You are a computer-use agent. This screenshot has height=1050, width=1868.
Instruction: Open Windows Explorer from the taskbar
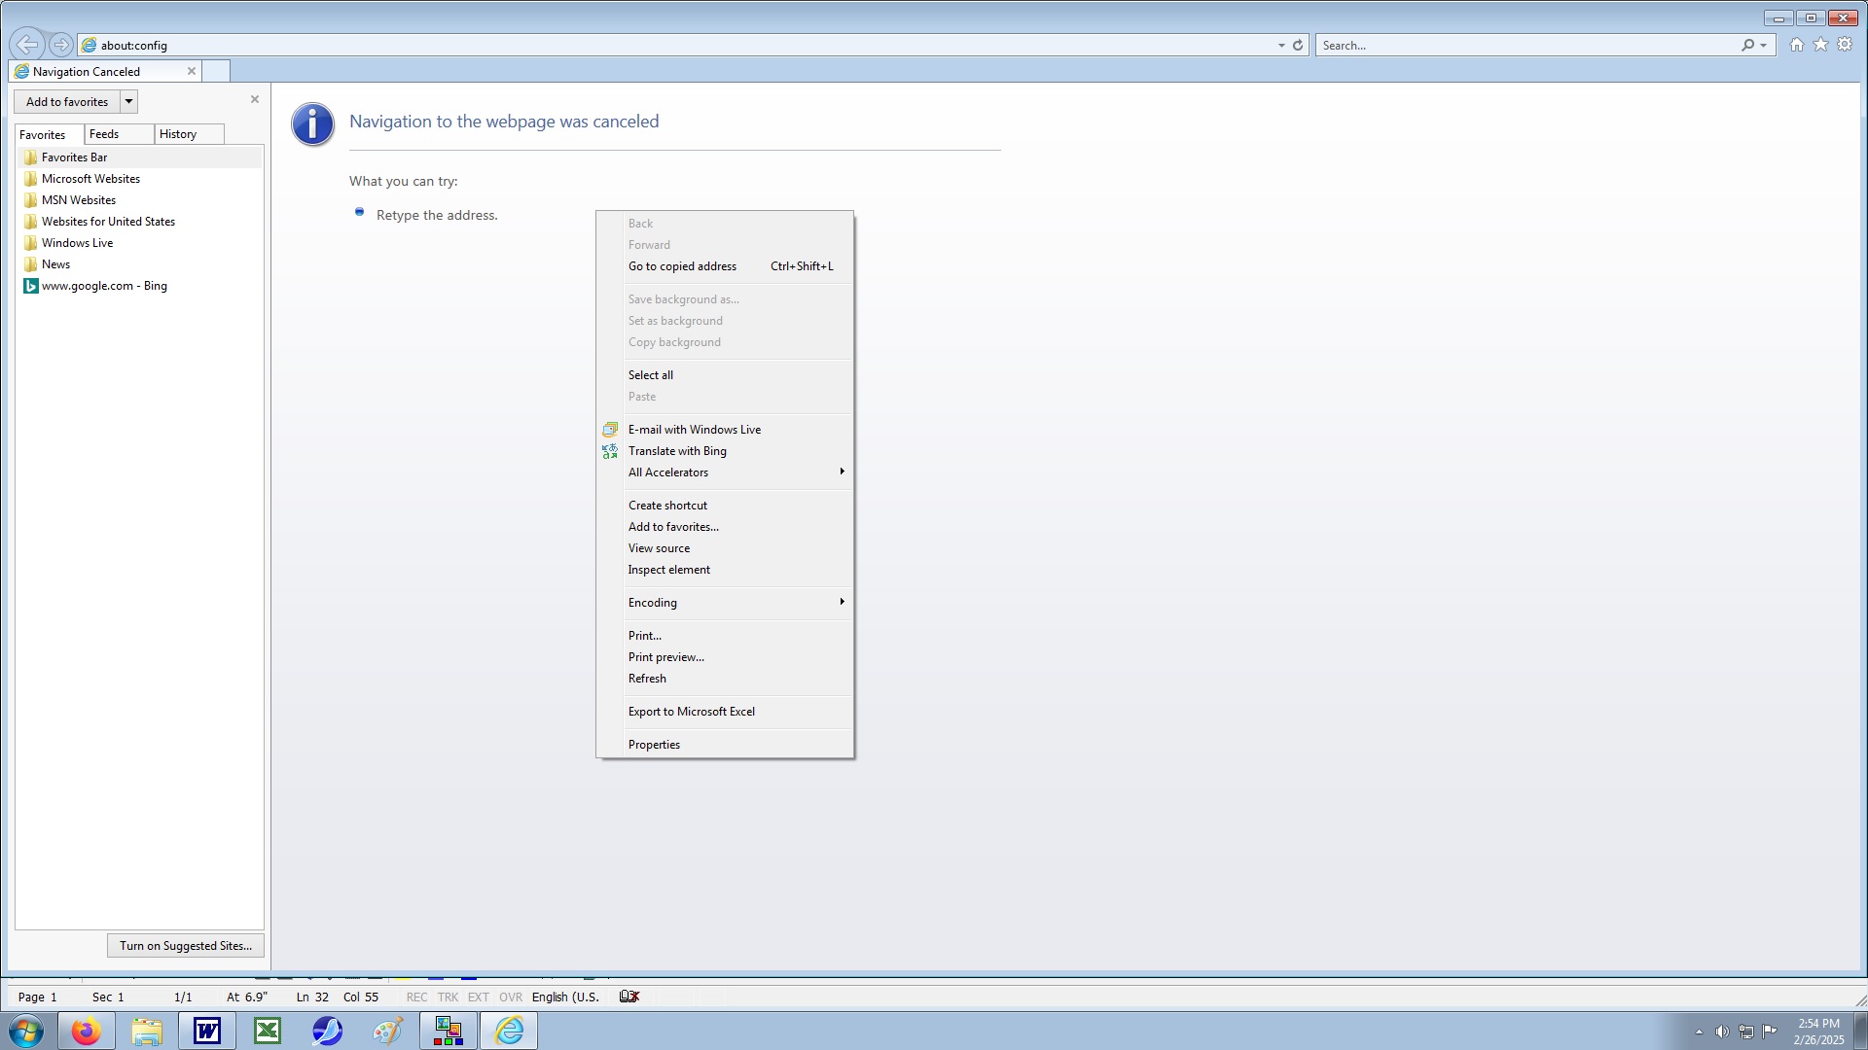[147, 1031]
